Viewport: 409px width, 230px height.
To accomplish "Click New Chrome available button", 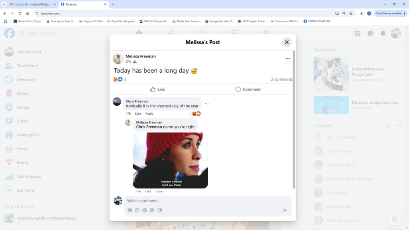I will click(x=391, y=13).
